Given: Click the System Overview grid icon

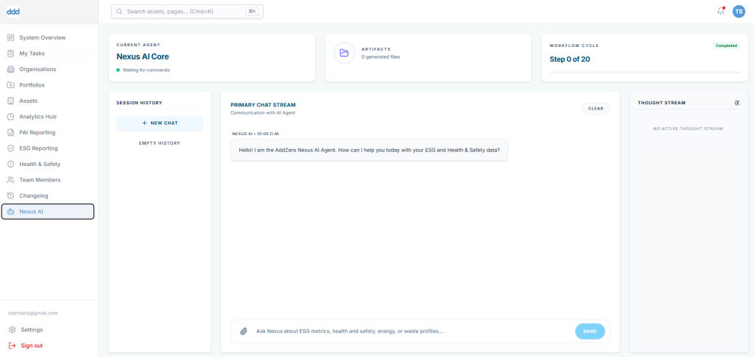Looking at the screenshot, I should pos(10,37).
